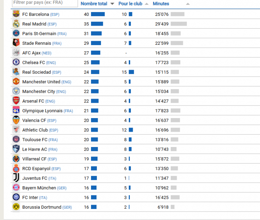This screenshot has height=220, width=260.
Task: Click the AFC Ajax crest icon
Action: [x=16, y=53]
